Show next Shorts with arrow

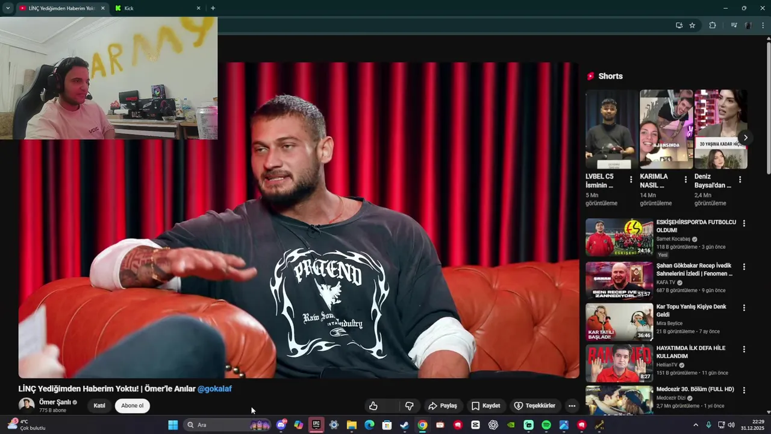click(745, 137)
